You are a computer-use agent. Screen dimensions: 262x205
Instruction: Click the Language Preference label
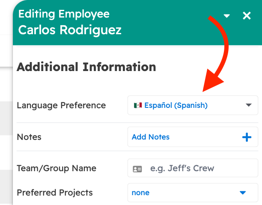point(61,105)
